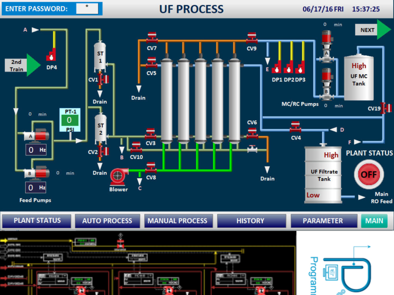Click the PT-1 PSI reading display
Screen dimensions: 394x295
click(70, 120)
